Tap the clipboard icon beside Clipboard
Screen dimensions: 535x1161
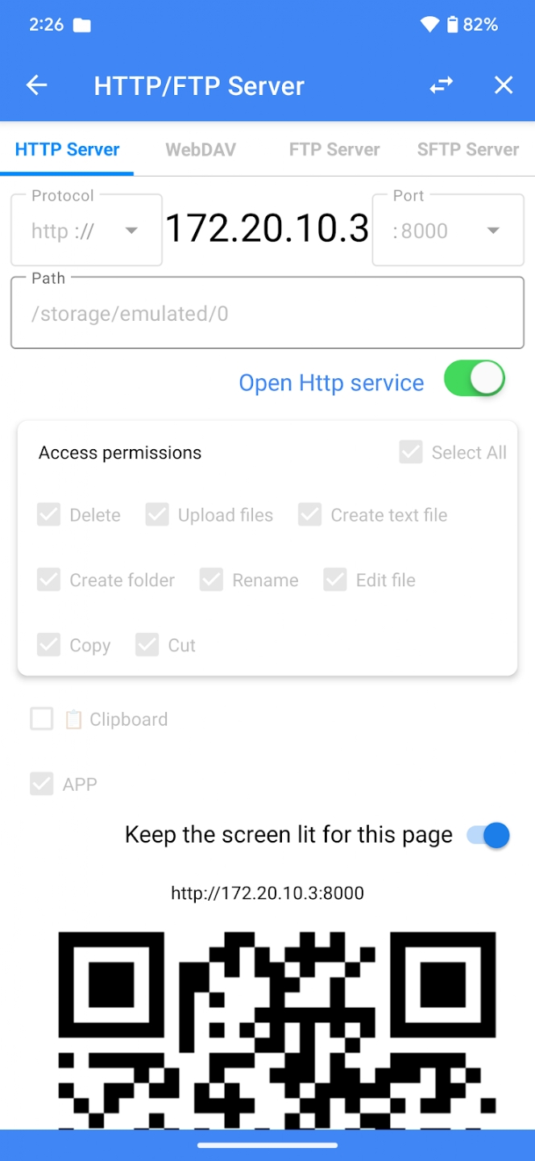tap(73, 719)
